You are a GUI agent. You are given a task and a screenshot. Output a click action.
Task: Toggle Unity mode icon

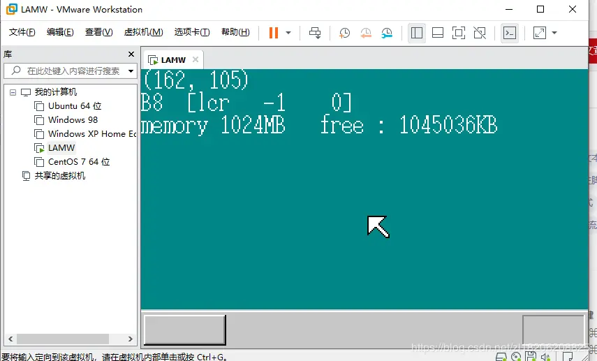(x=480, y=33)
